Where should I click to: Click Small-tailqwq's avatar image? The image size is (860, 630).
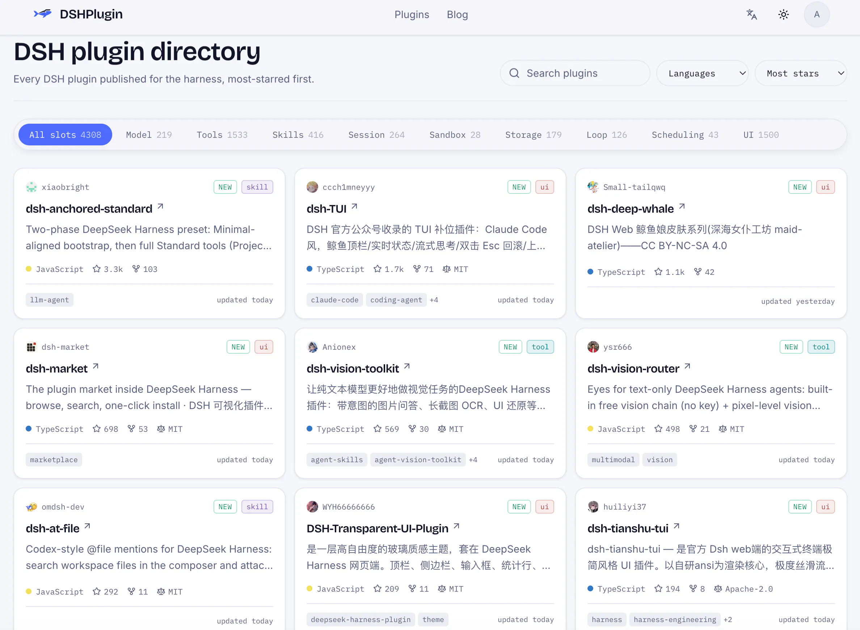[593, 187]
